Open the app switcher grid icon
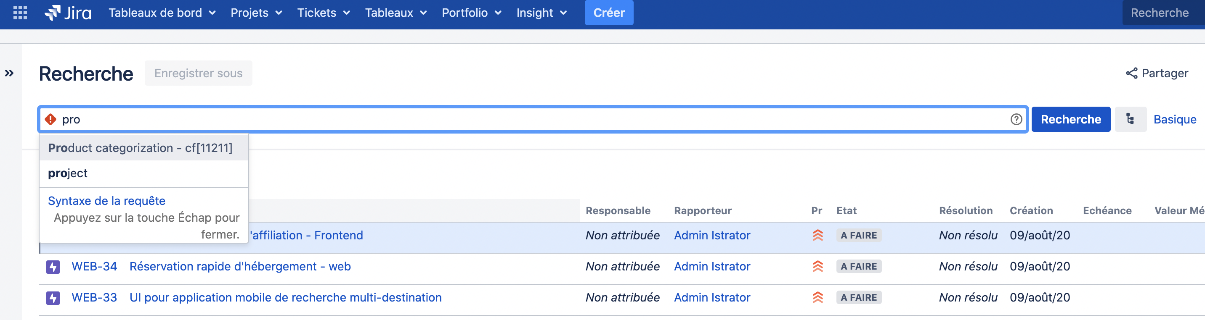The image size is (1205, 320). click(x=20, y=13)
